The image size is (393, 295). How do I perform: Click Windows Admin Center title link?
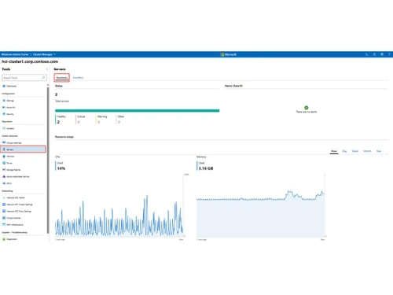tap(15, 54)
